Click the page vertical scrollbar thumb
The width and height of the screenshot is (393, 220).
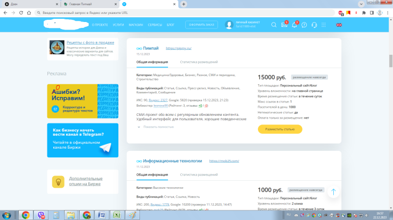(x=391, y=61)
